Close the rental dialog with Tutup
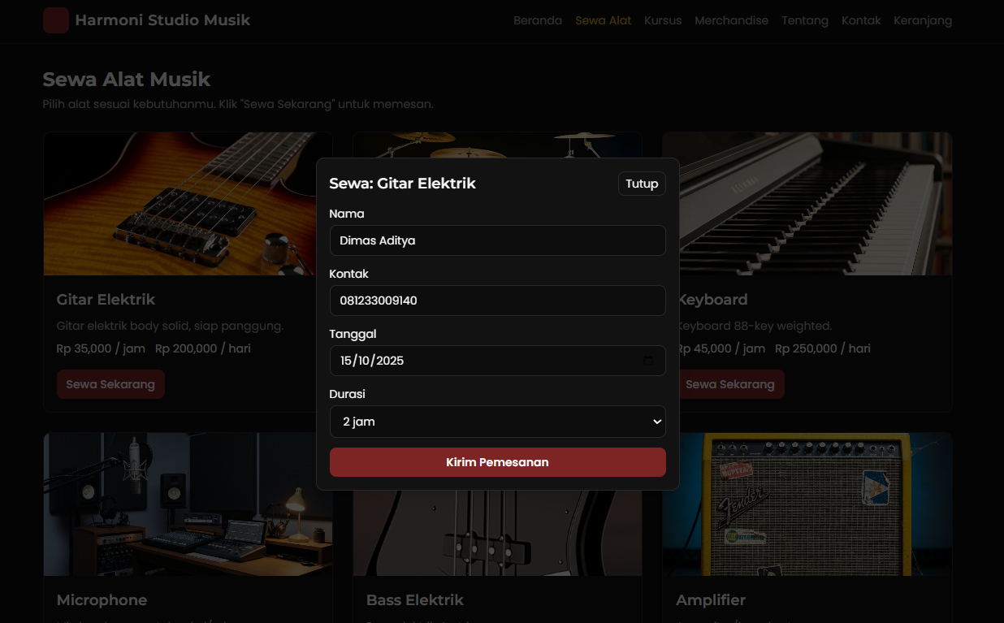 click(642, 184)
